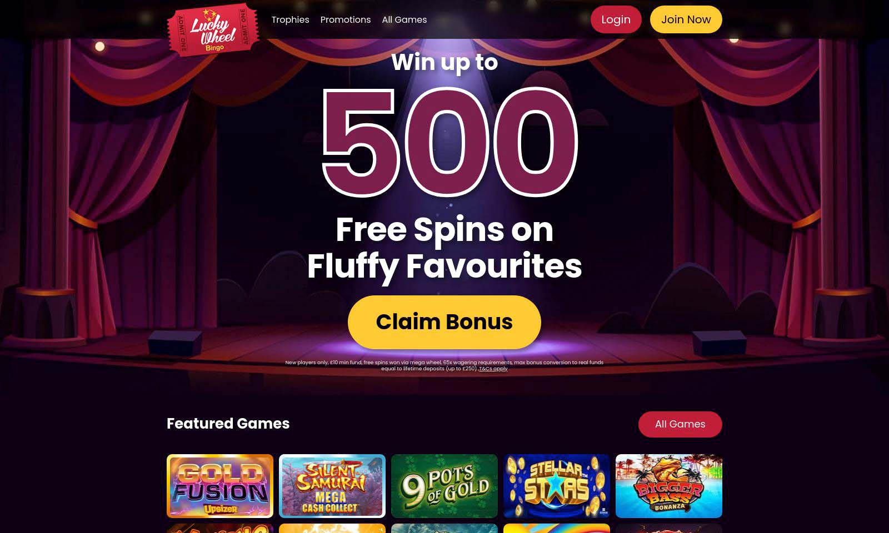Click the Free Spins on Fluffy Favourites headline
Image resolution: width=889 pixels, height=533 pixels.
(444, 248)
